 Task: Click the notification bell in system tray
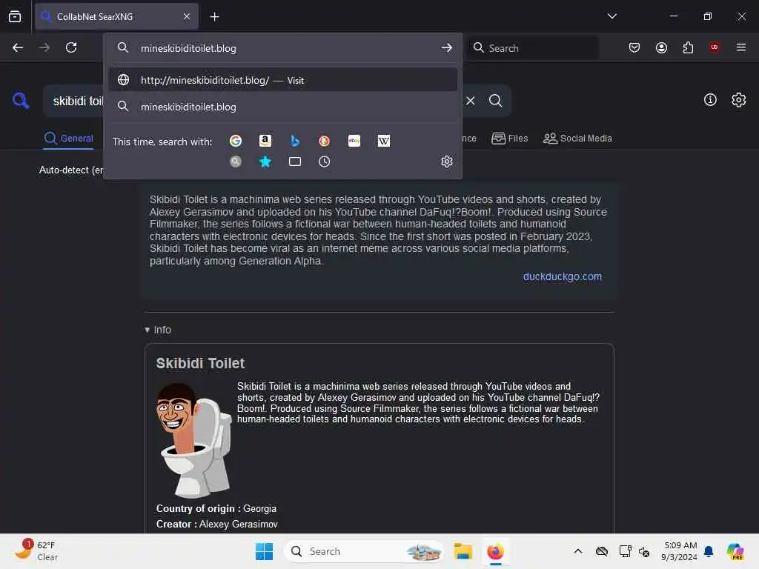(709, 551)
